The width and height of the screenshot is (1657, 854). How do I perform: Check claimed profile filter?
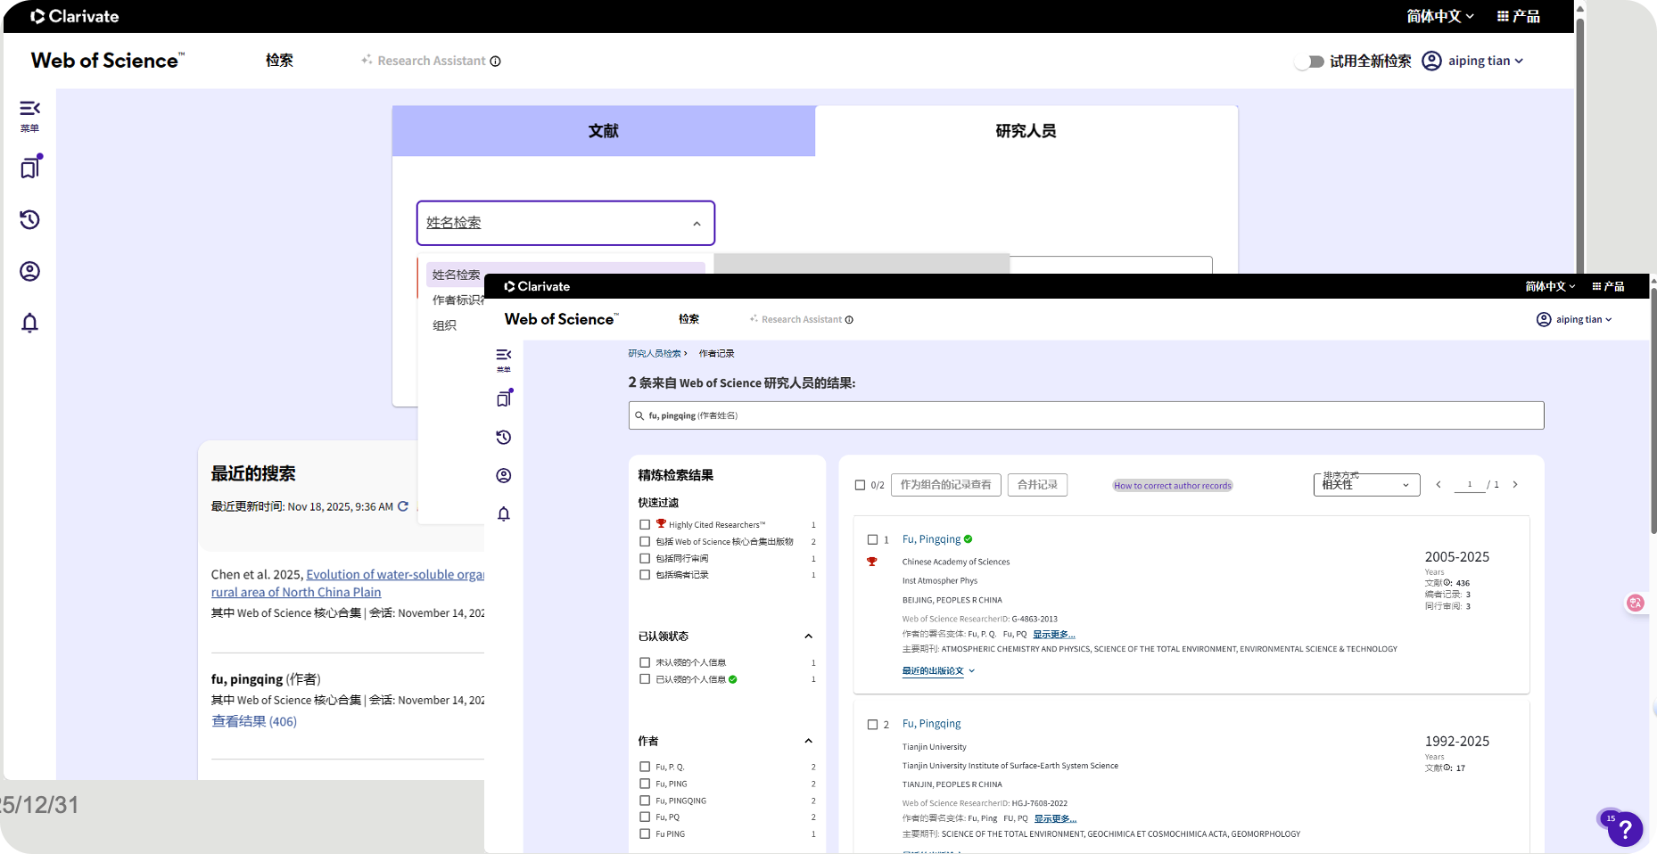[x=645, y=679]
